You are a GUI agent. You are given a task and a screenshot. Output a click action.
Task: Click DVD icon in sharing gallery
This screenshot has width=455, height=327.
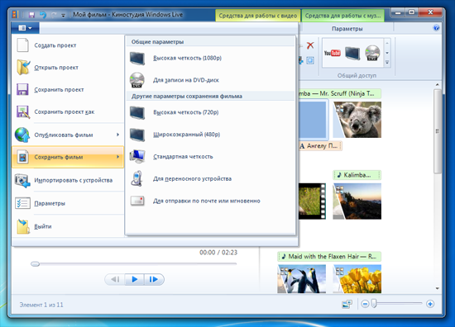372,53
